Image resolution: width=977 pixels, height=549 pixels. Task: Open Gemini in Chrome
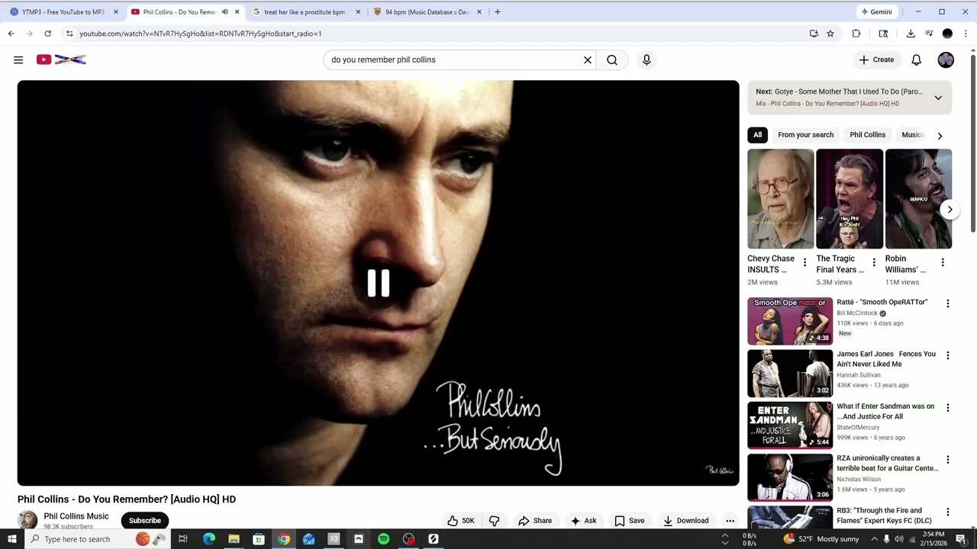pos(876,11)
